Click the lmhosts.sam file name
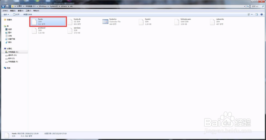Image resolution: width=266 pixels, height=140 pixels. coord(186,19)
